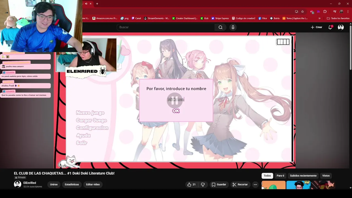Open the YouTube account avatar menu
Image resolution: width=352 pixels, height=198 pixels.
coord(341,27)
